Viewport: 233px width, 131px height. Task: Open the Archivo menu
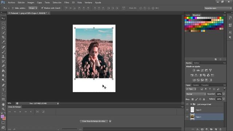point(11,3)
